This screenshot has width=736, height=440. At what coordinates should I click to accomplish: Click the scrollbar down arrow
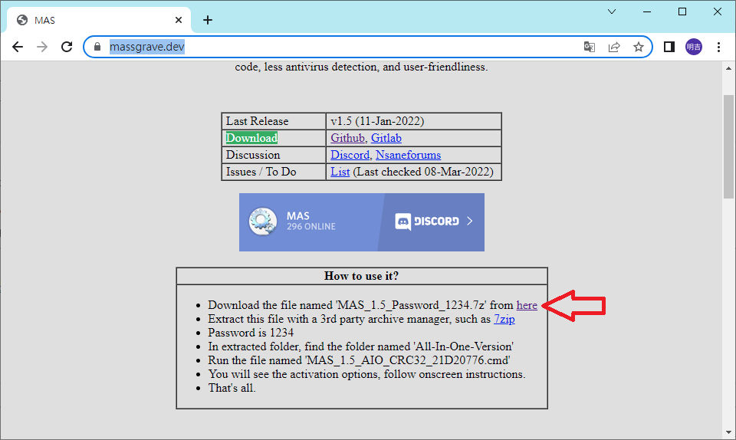[728, 432]
